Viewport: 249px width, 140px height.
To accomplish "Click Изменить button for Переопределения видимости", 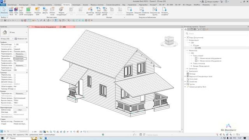I will pos(20,54).
